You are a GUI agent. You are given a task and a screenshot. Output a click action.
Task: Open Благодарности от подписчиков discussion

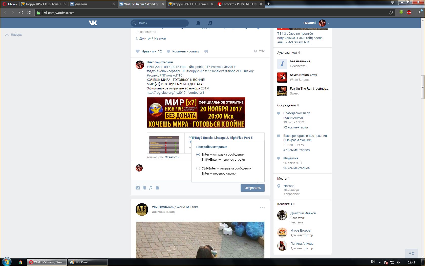click(x=296, y=115)
